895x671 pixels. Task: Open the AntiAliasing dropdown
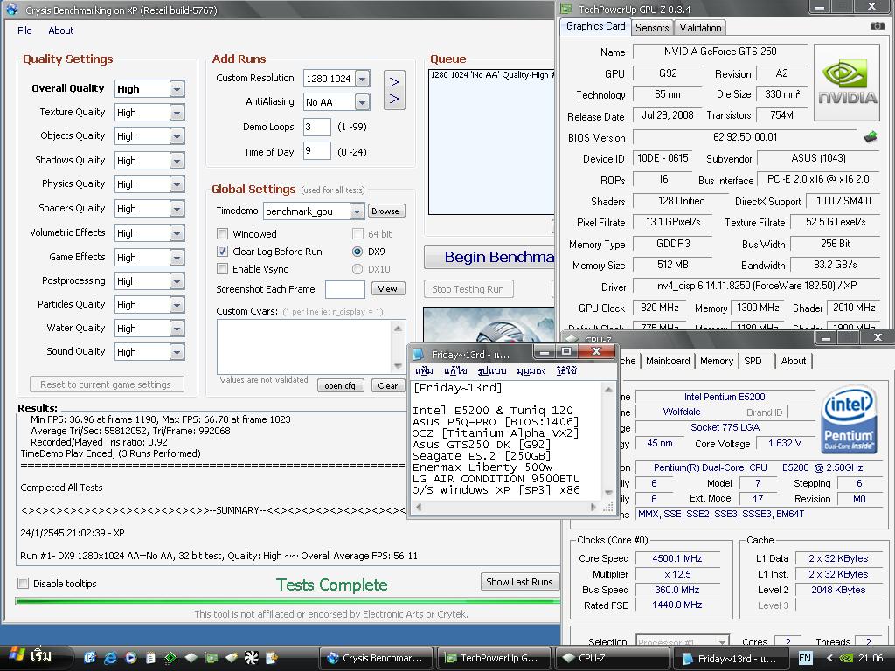click(x=363, y=102)
